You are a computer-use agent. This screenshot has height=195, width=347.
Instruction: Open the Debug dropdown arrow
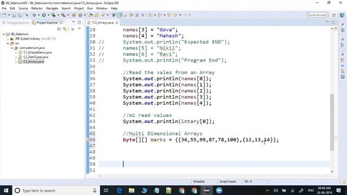[38, 15]
